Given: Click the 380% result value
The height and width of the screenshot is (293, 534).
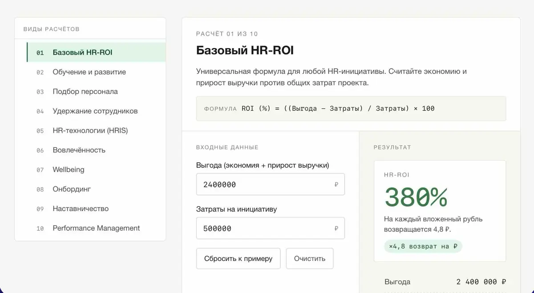Looking at the screenshot, I should (x=416, y=197).
